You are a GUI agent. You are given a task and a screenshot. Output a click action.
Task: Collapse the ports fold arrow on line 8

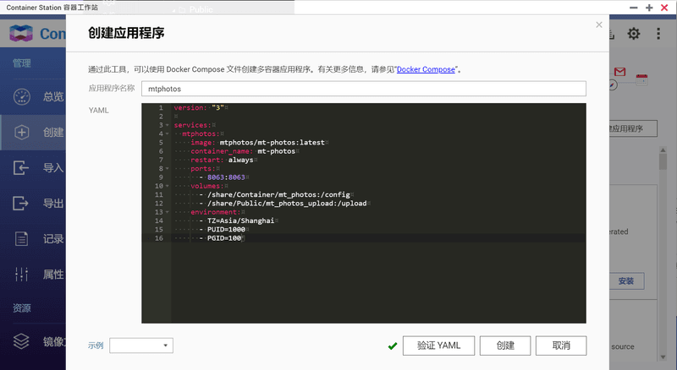click(167, 169)
